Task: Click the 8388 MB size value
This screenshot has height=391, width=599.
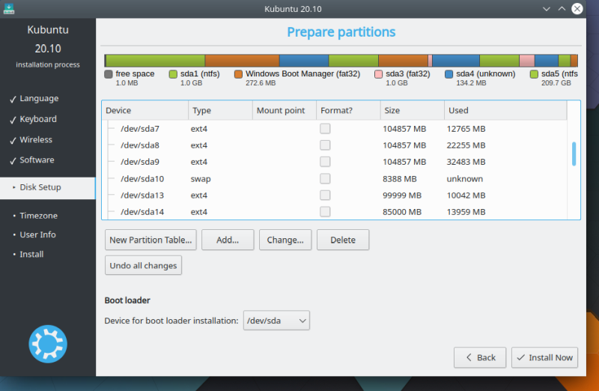Action: [x=400, y=179]
